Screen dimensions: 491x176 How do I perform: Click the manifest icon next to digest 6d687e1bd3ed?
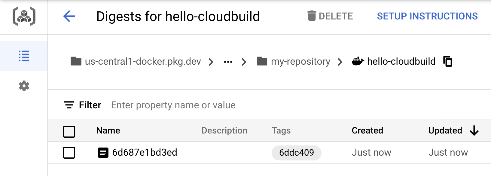[103, 153]
